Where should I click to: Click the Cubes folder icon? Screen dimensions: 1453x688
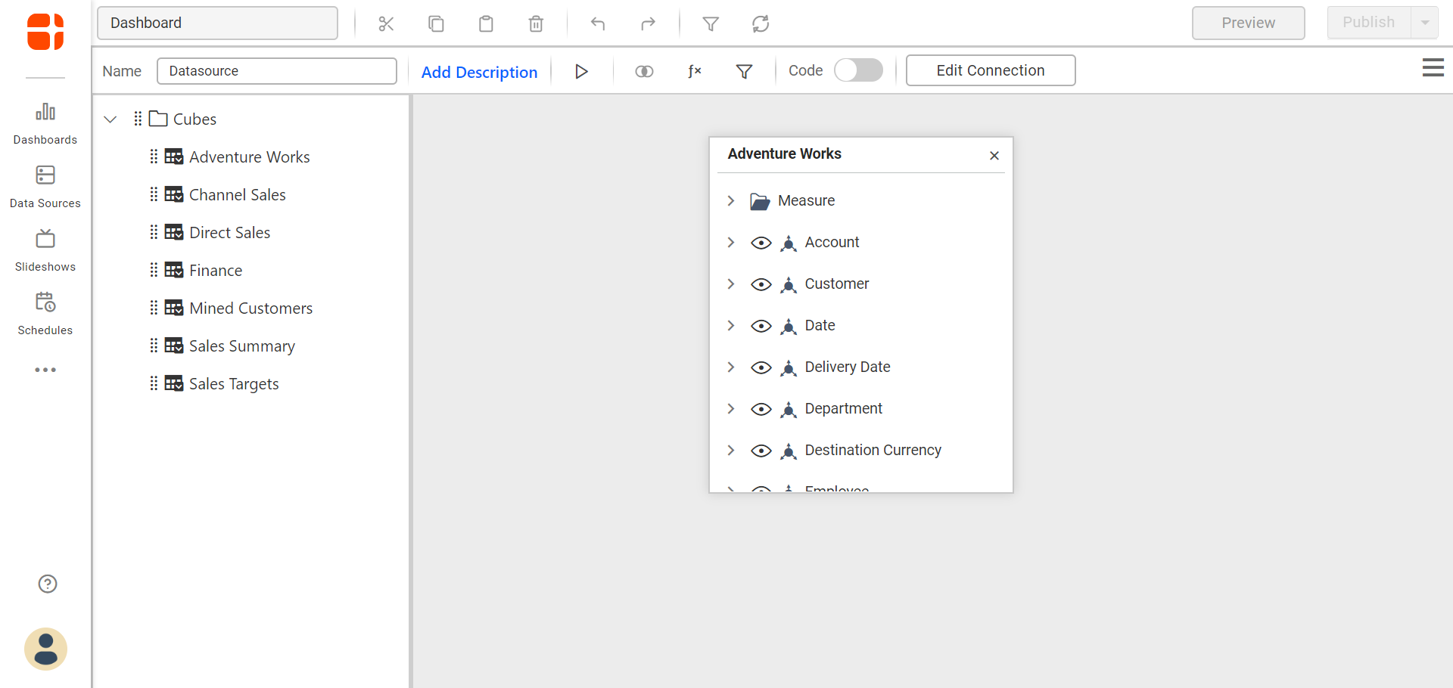[x=158, y=119]
